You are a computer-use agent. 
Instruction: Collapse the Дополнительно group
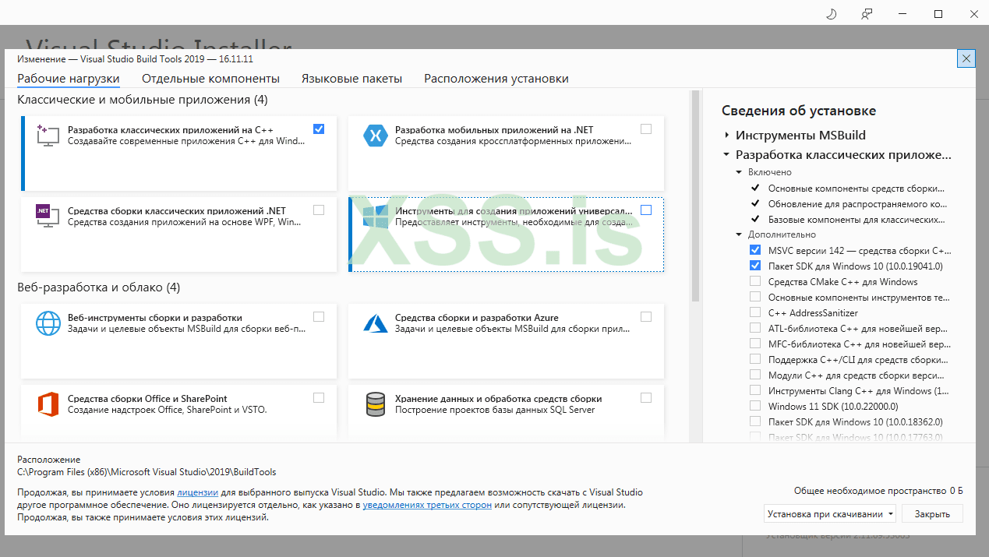(x=740, y=234)
